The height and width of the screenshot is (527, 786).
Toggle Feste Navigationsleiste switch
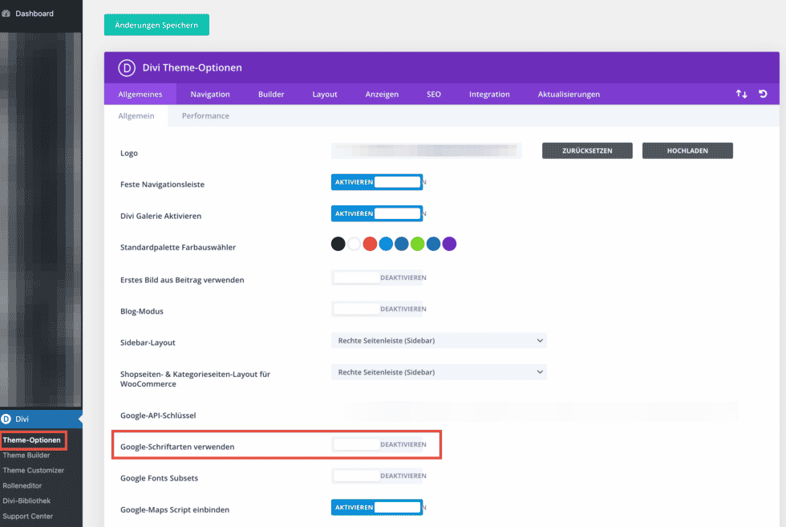coord(376,182)
